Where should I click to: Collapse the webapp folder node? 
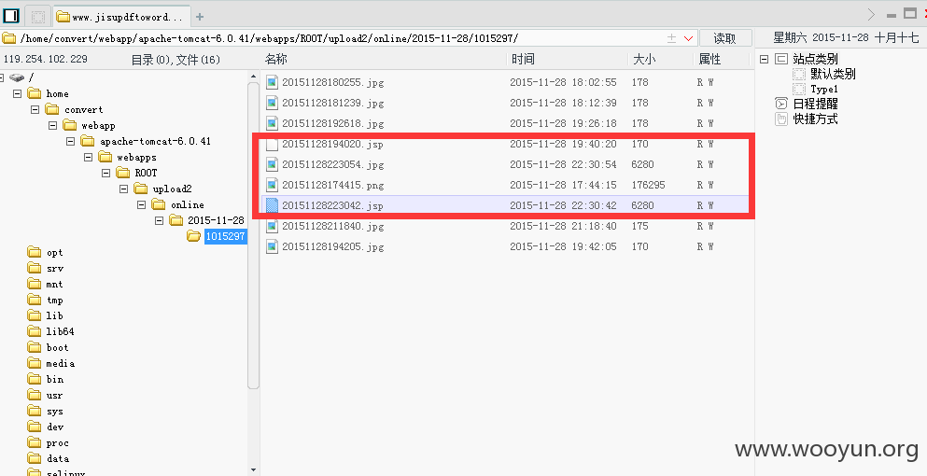tap(52, 125)
